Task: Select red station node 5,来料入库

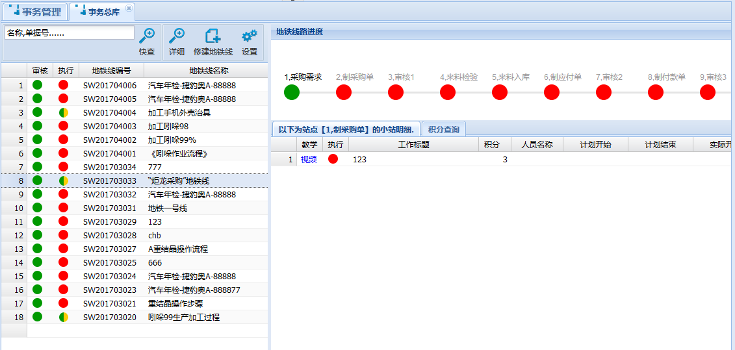Action: tap(500, 92)
